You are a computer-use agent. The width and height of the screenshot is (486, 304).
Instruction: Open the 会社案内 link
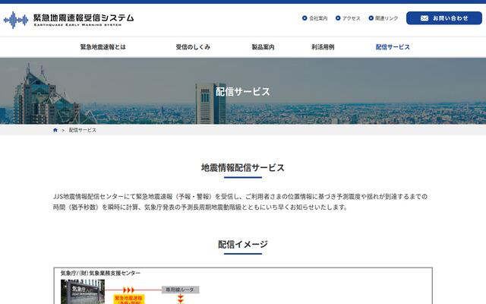(318, 18)
